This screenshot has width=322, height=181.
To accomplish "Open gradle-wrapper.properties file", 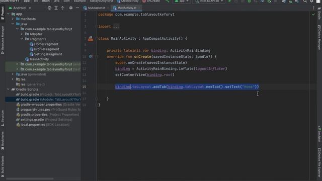I will coord(48,105).
